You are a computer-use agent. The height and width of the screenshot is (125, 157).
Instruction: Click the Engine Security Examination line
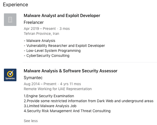click(x=49, y=96)
